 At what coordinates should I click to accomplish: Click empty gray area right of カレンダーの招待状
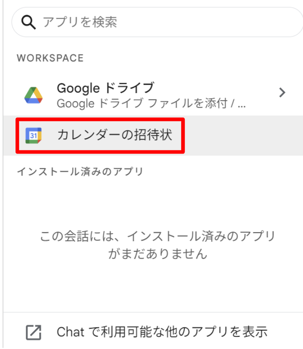242,135
